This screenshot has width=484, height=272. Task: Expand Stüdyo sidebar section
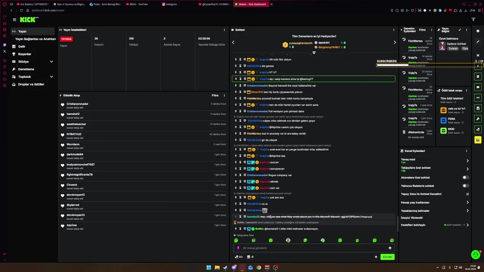(51, 62)
